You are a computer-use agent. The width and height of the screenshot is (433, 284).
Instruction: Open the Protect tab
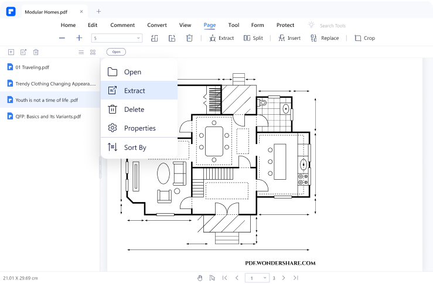pyautogui.click(x=285, y=25)
